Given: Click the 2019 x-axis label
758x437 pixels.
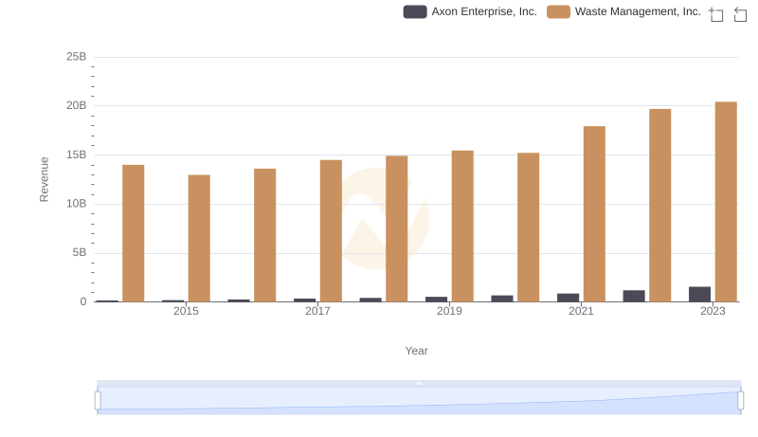Looking at the screenshot, I should point(449,311).
